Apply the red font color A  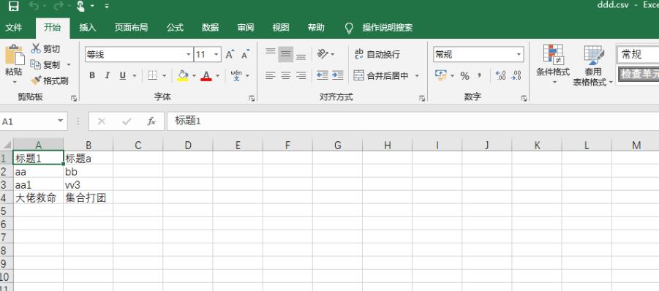206,75
